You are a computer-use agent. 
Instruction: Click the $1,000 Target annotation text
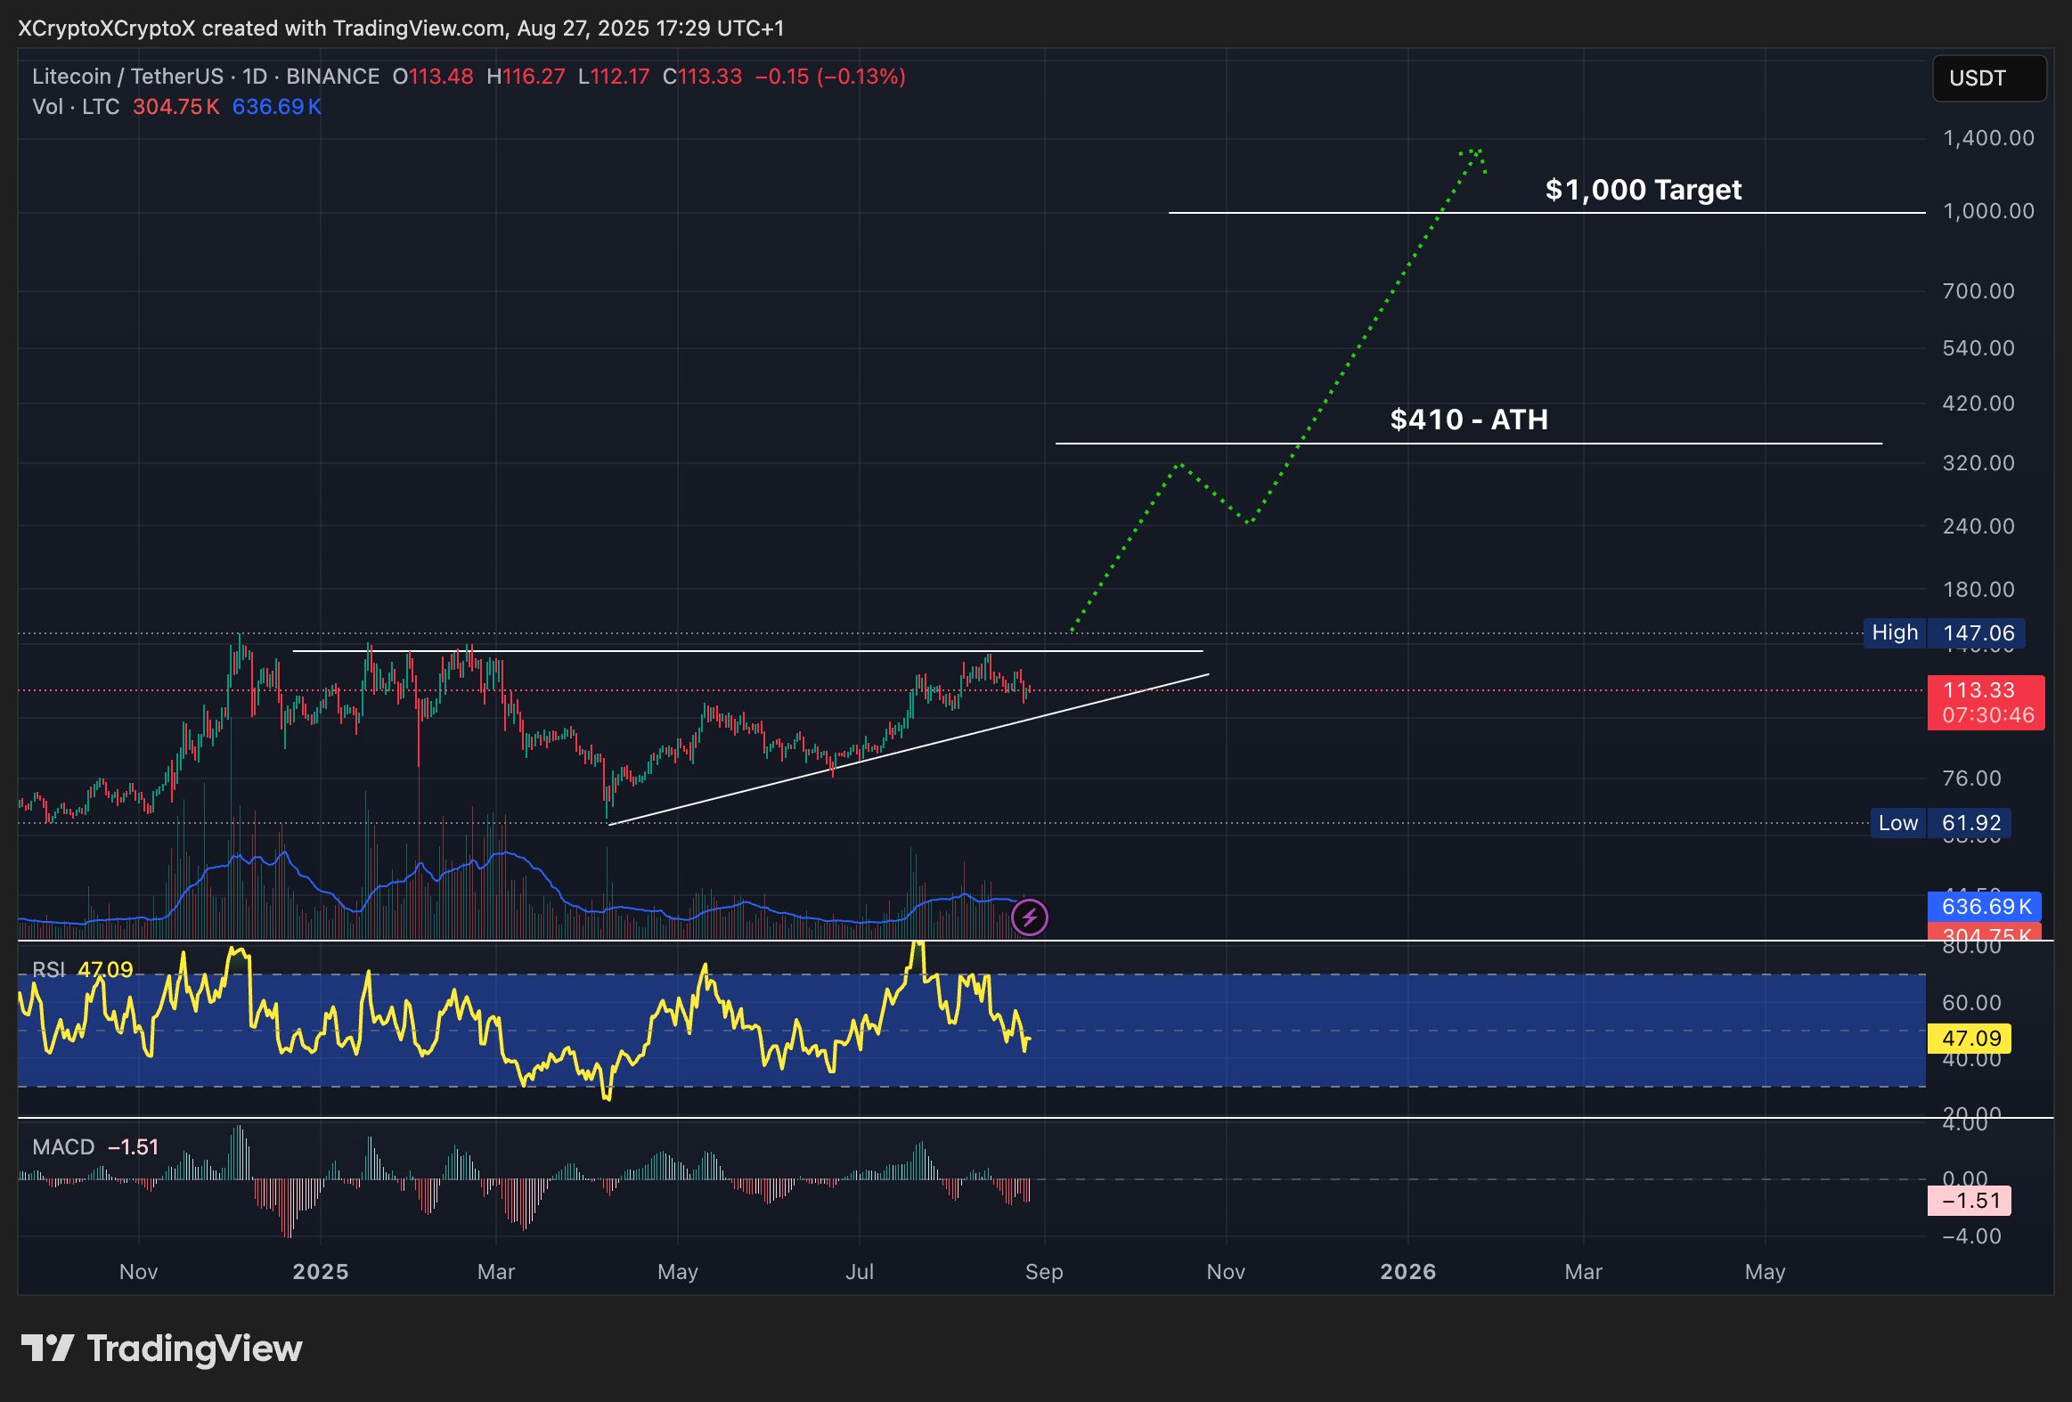(1644, 189)
